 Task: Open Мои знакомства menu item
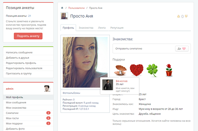click(28, 108)
